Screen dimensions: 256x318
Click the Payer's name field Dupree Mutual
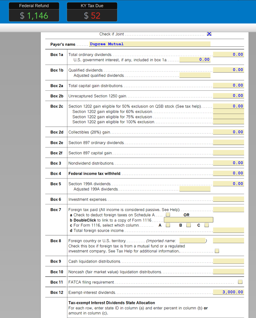(x=150, y=44)
